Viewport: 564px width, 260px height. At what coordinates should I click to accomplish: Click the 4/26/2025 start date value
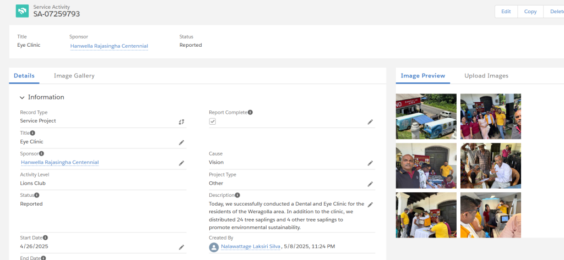click(x=34, y=246)
